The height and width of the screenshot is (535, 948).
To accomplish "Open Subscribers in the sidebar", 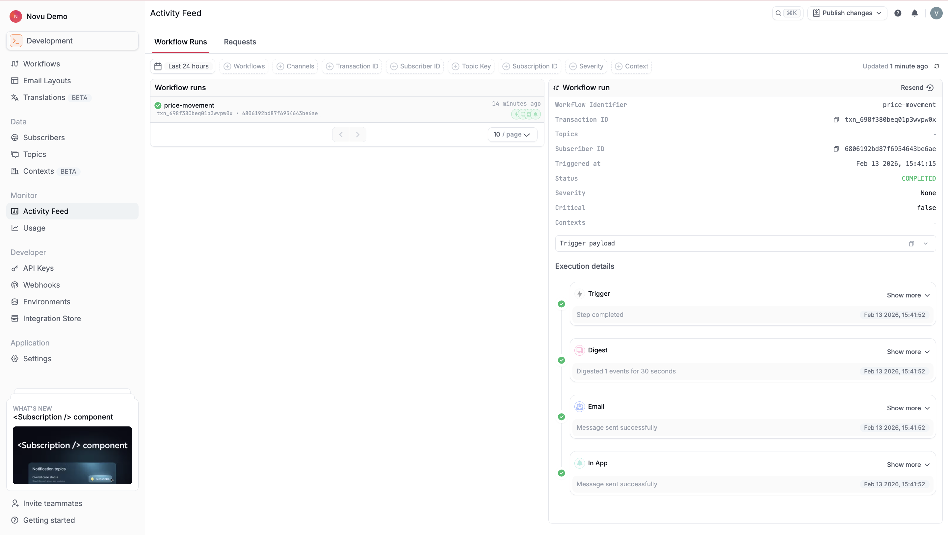I will pyautogui.click(x=44, y=138).
